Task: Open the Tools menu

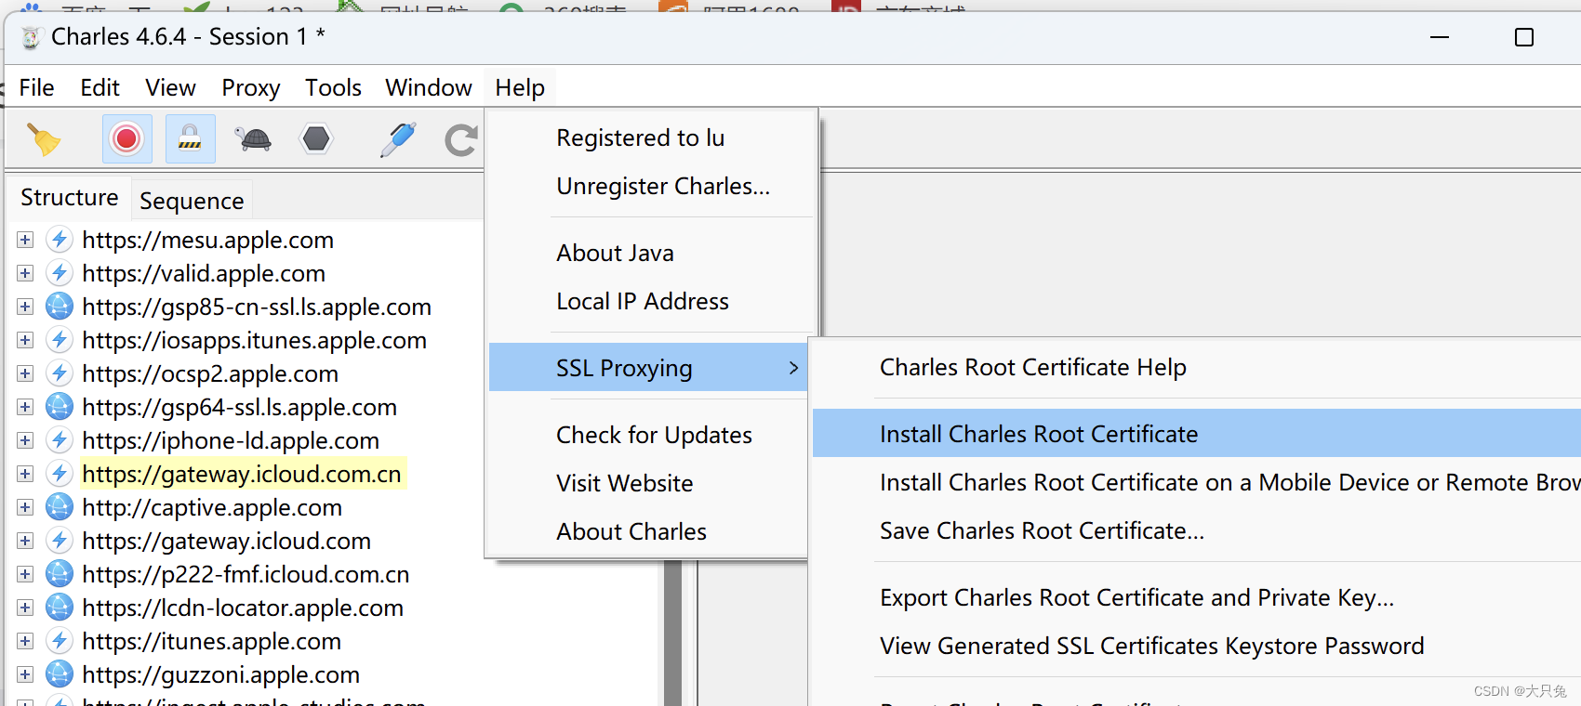Action: pyautogui.click(x=333, y=87)
